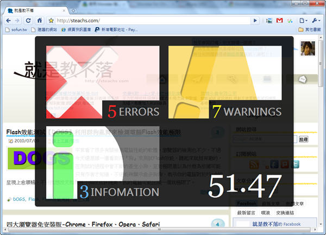The width and height of the screenshot is (326, 235).
Task: Open the browser home page icon
Action: [x=40, y=21]
